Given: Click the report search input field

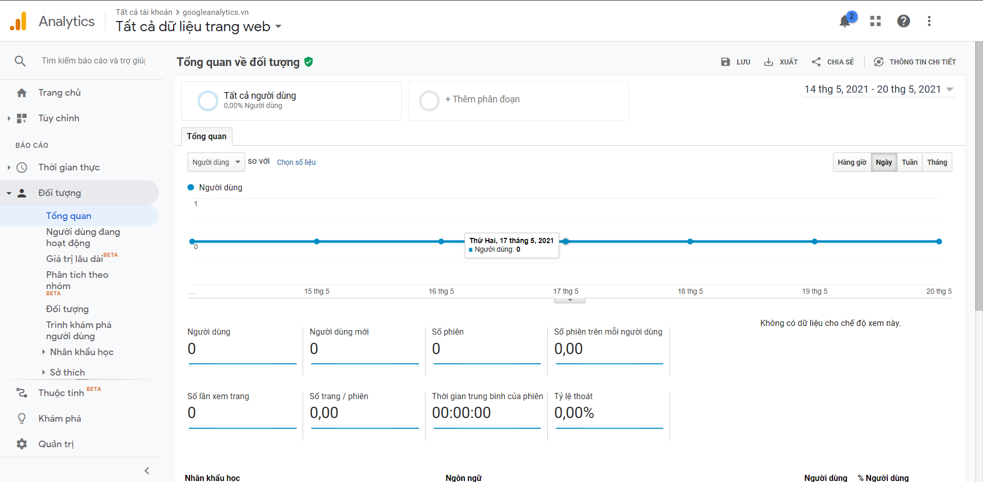Looking at the screenshot, I should [93, 61].
